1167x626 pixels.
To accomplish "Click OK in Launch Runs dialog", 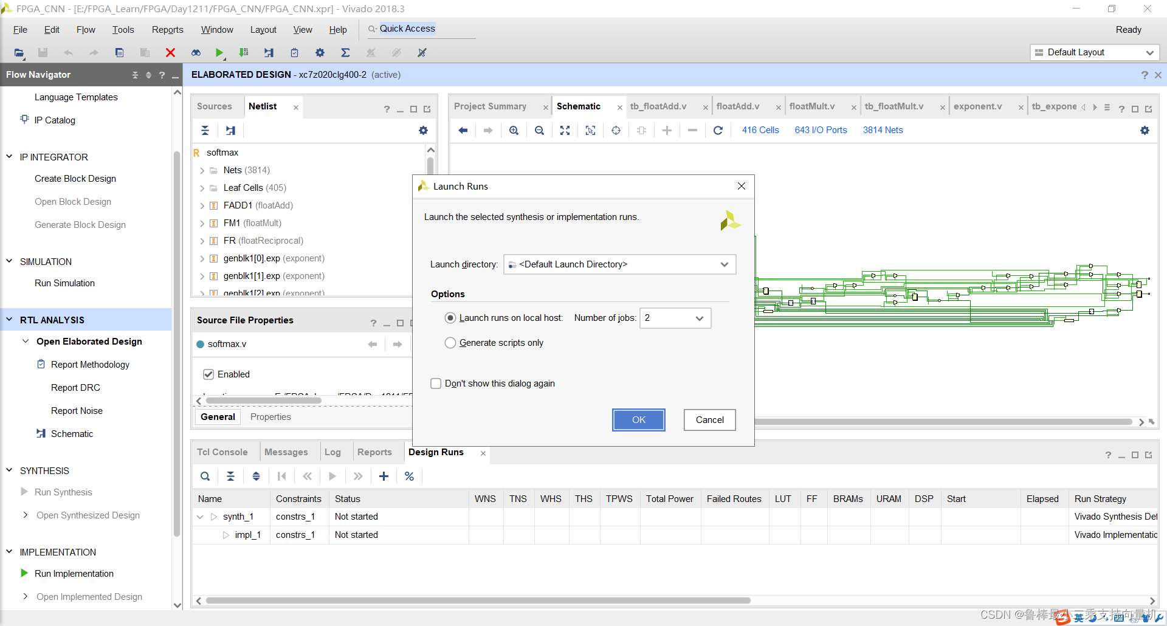I will click(639, 420).
